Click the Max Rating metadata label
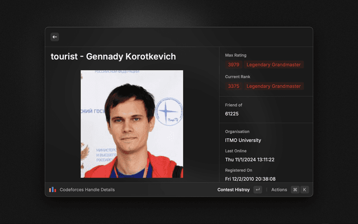This screenshot has width=358, height=224. (235, 55)
